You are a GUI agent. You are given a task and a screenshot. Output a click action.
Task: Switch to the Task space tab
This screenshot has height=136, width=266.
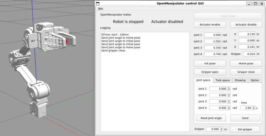223,80
